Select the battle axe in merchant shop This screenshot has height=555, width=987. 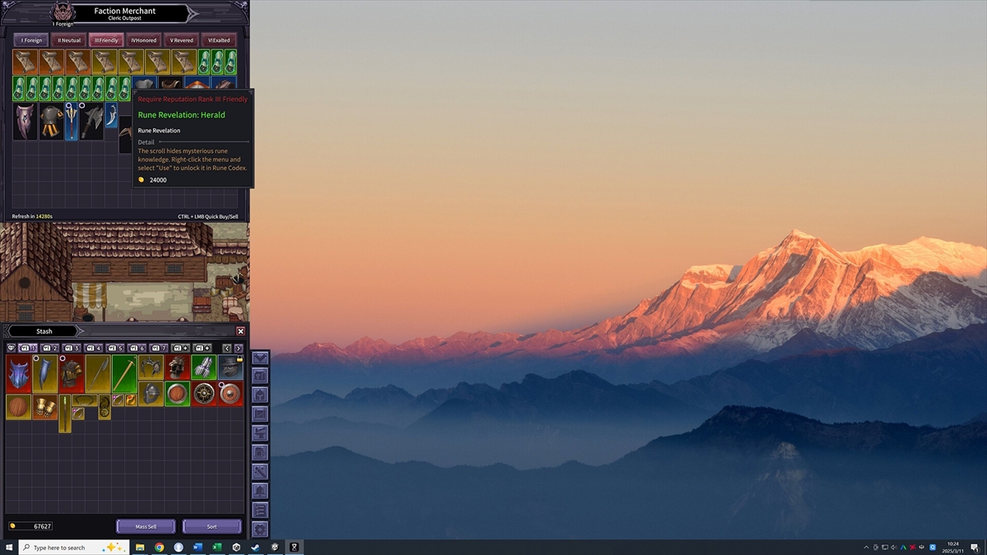point(92,122)
